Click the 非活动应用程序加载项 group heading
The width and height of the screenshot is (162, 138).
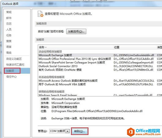pos(51,77)
